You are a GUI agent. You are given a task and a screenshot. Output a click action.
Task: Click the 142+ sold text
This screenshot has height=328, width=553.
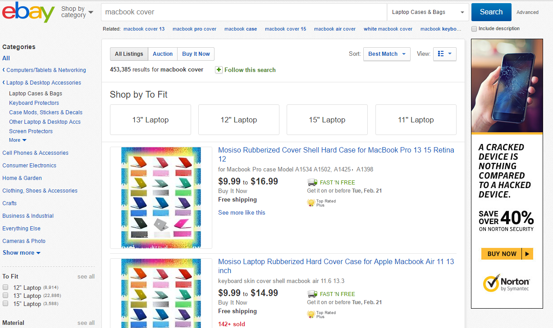click(232, 324)
